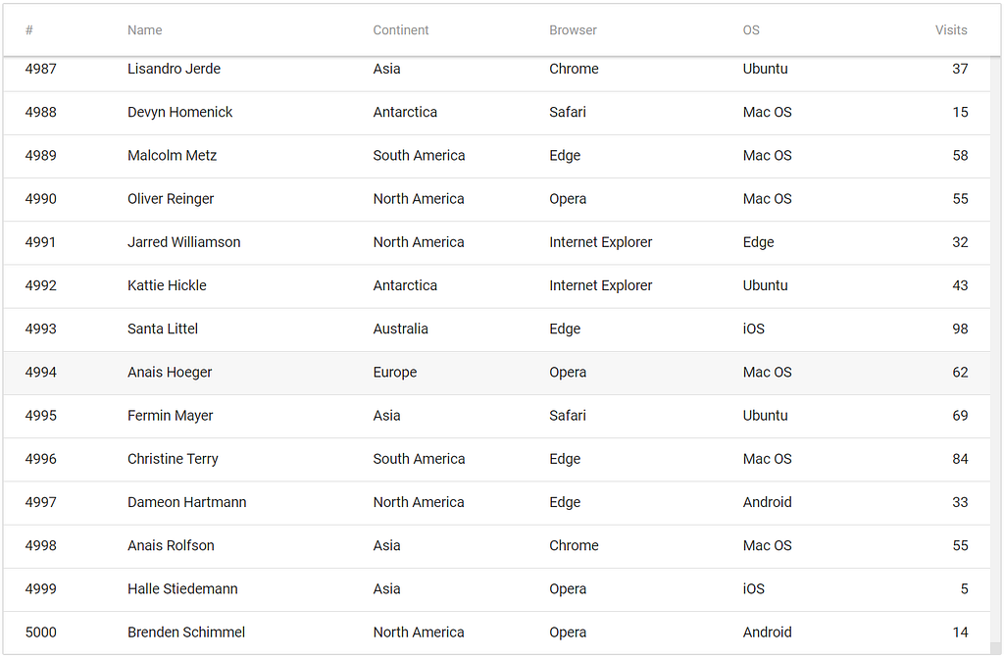The height and width of the screenshot is (658, 1004).
Task: Select row 4988 Devyn Homenick
Action: pos(497,113)
